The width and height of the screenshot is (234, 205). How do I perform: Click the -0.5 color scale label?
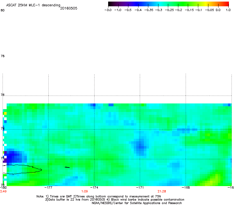pyautogui.click(x=128, y=10)
